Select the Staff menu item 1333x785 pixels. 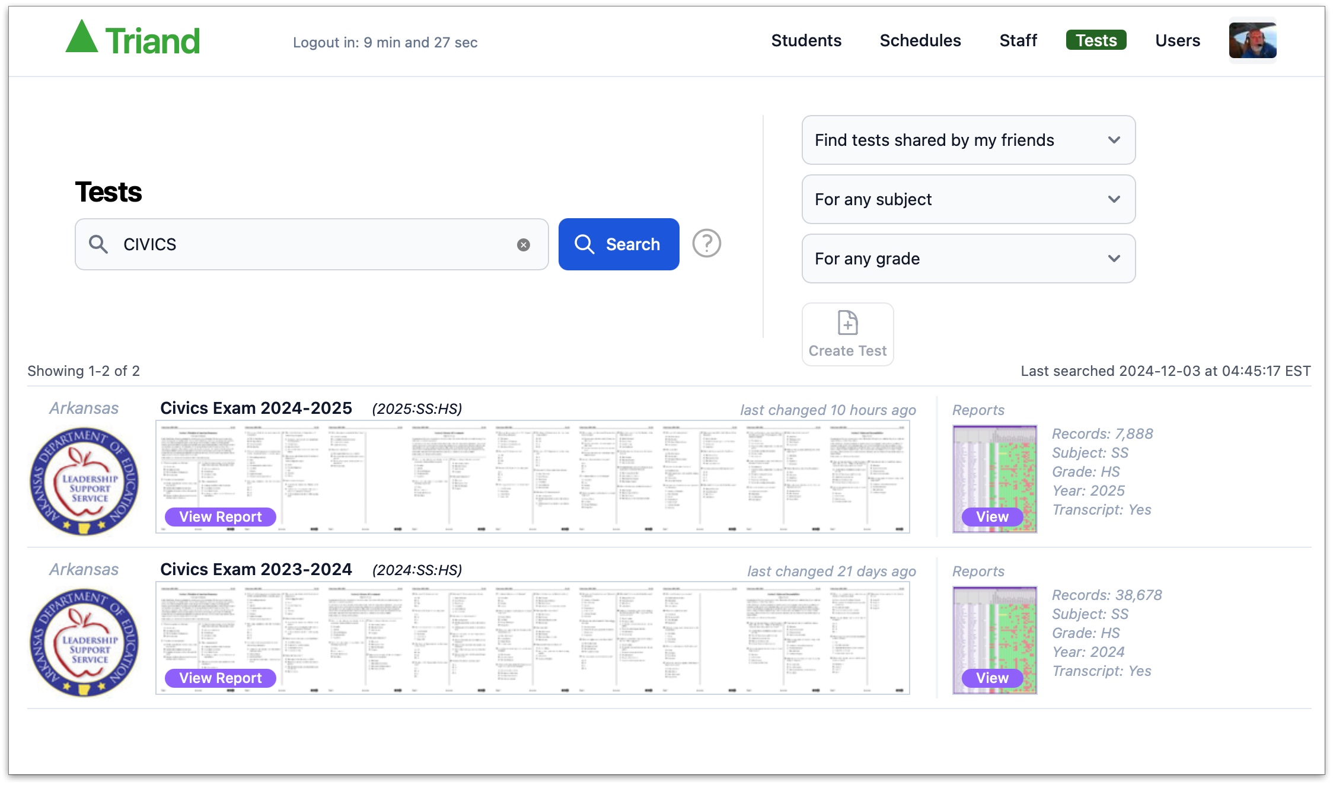coord(1018,39)
